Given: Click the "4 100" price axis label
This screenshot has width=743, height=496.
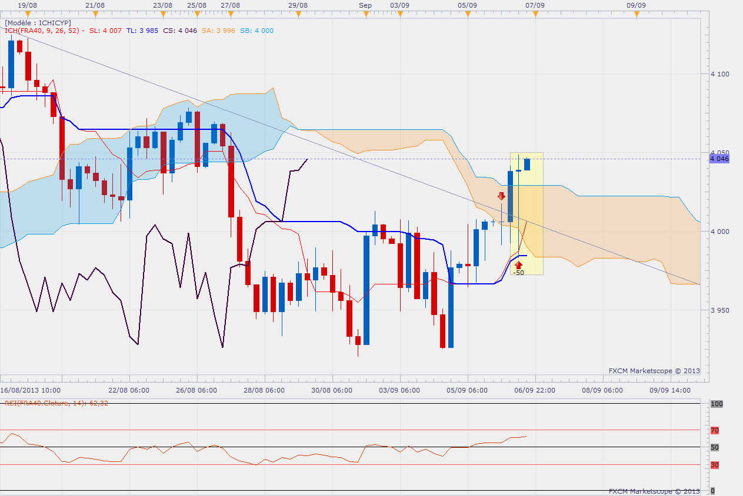Looking at the screenshot, I should point(720,74).
